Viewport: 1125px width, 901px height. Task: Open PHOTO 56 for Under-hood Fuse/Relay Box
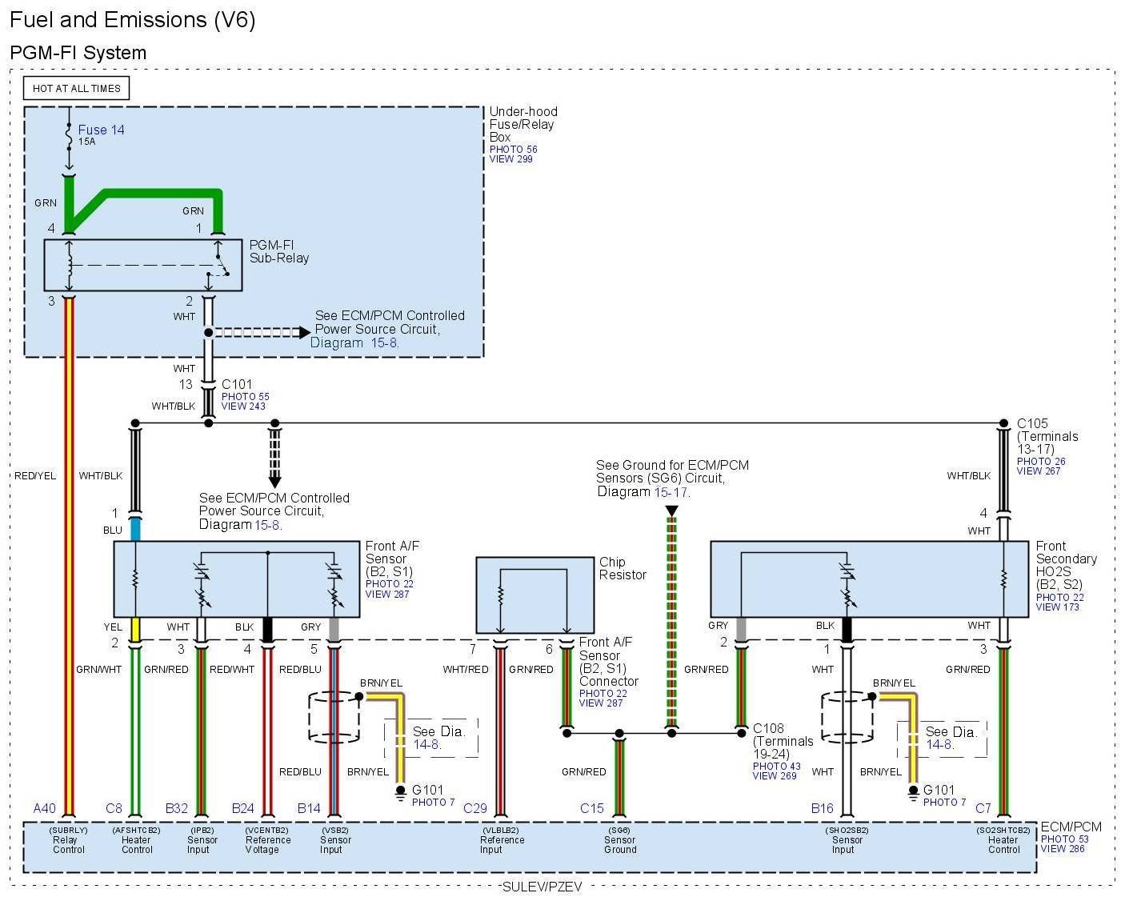(x=513, y=150)
